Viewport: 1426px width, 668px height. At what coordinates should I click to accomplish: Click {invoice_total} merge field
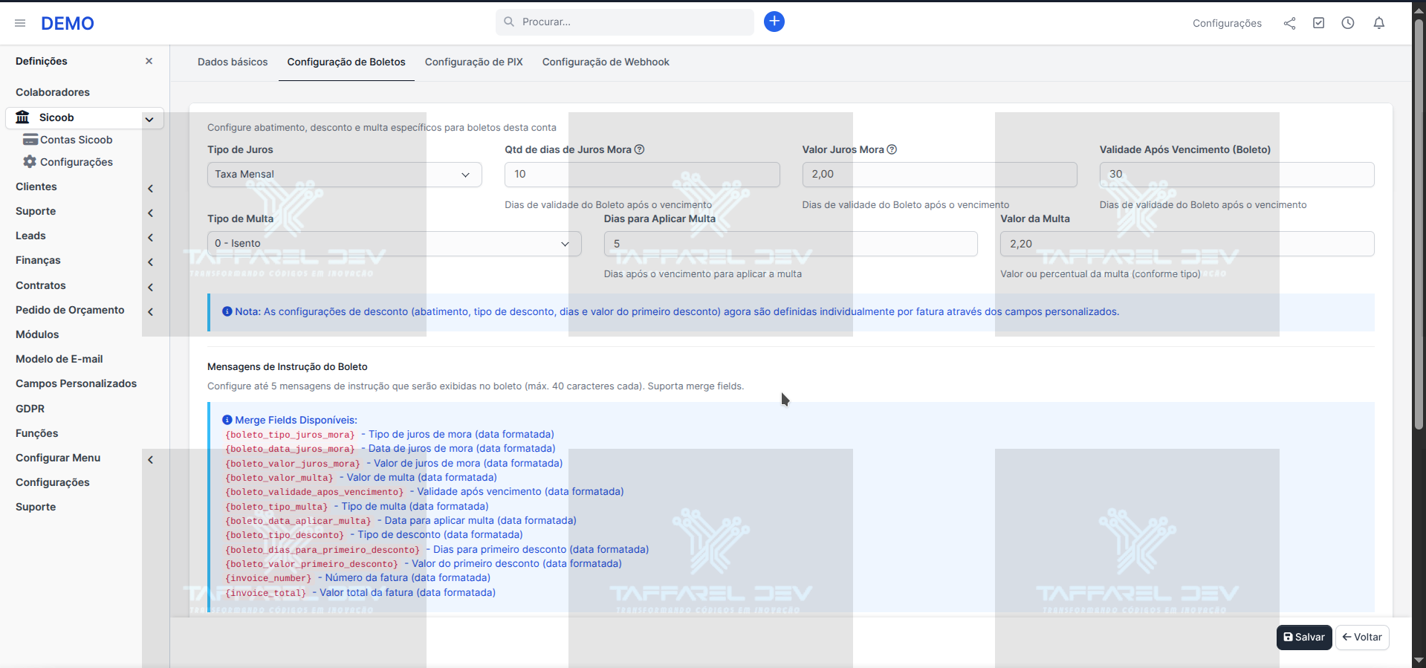tap(266, 593)
